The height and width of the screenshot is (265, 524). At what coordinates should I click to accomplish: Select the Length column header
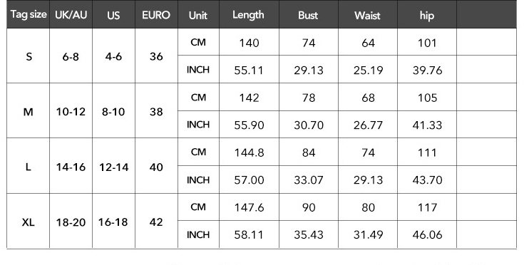coord(248,15)
